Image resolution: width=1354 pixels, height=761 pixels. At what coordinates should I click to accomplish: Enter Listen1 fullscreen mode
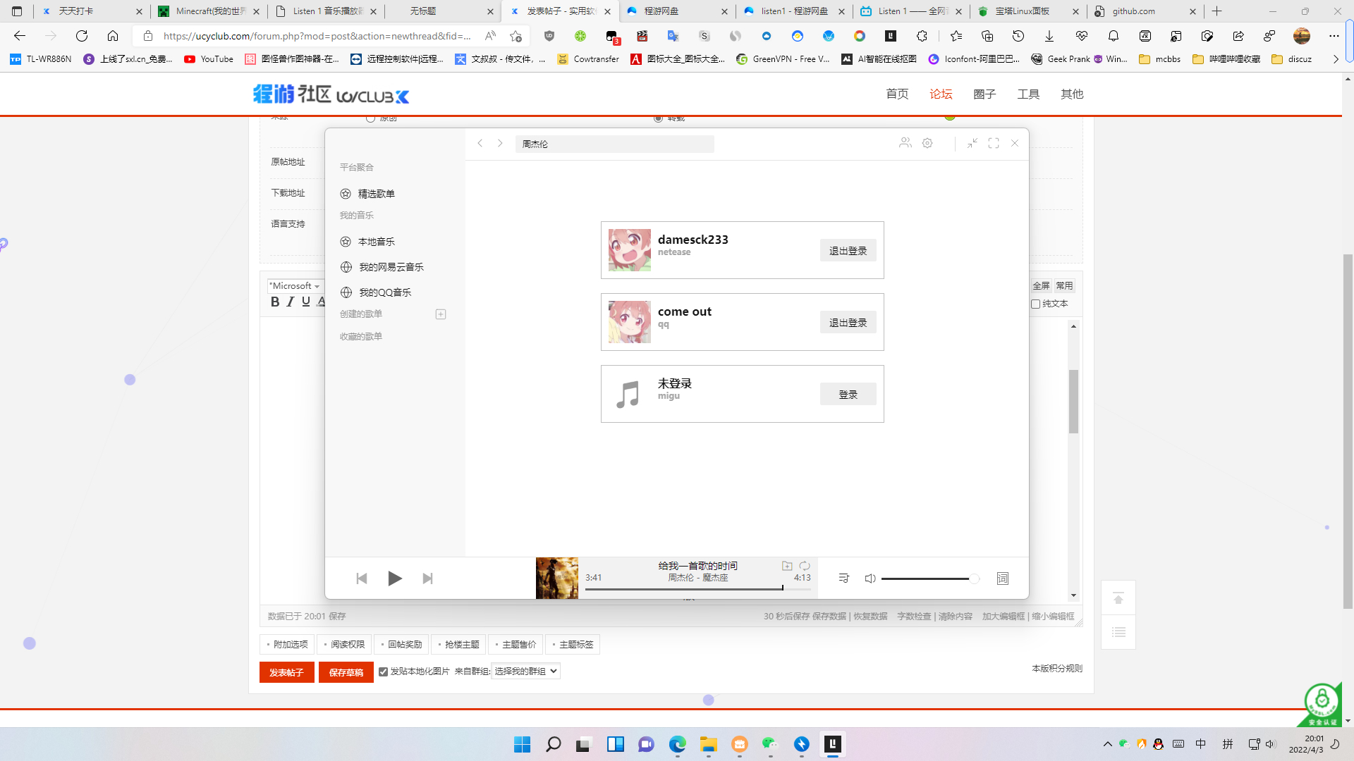994,143
